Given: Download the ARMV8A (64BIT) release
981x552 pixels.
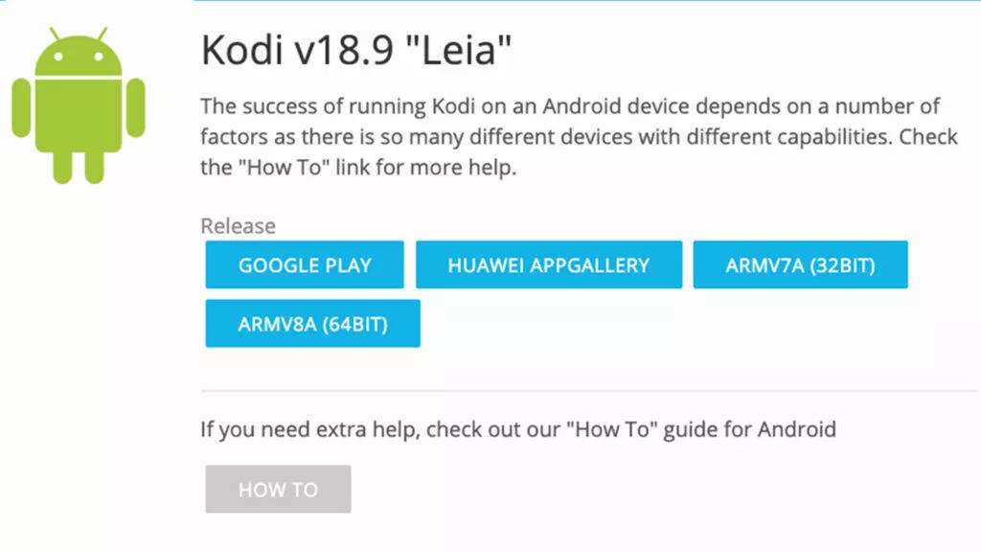Looking at the screenshot, I should tap(313, 324).
